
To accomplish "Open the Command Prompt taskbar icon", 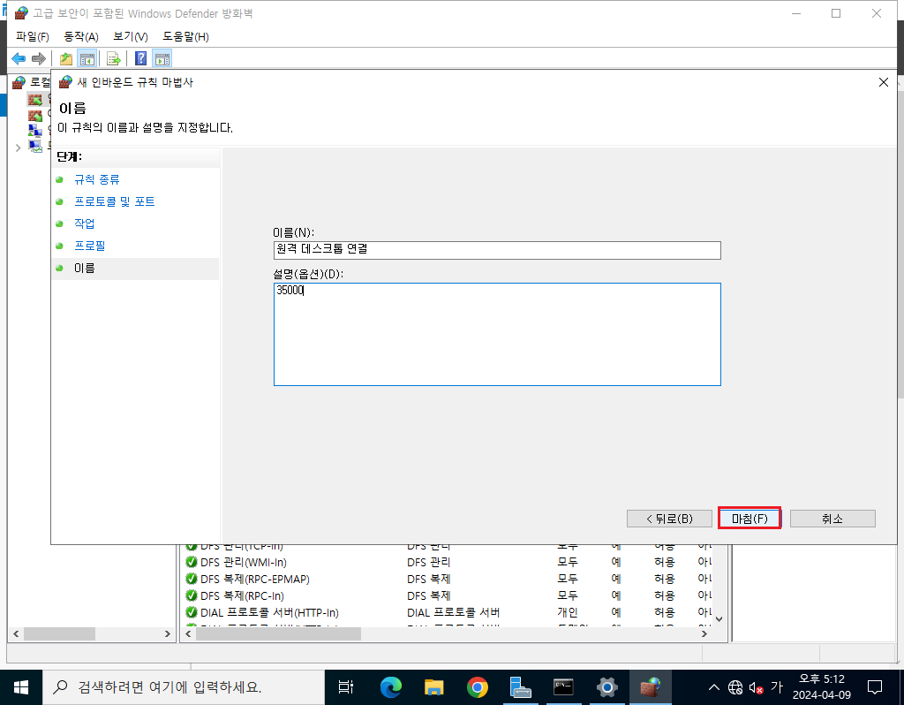I will tap(563, 687).
